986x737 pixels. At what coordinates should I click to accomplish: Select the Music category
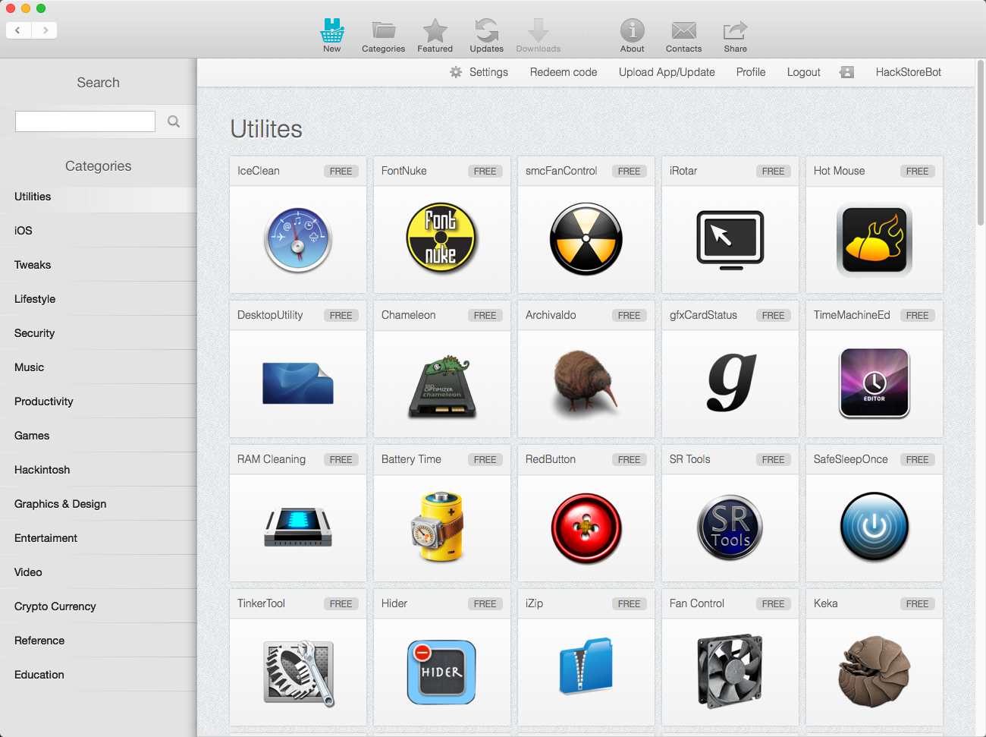tap(99, 367)
